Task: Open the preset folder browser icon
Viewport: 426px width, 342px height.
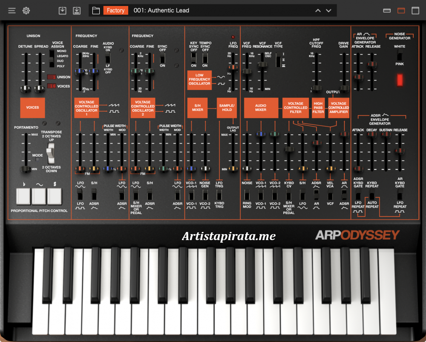Action: point(96,10)
